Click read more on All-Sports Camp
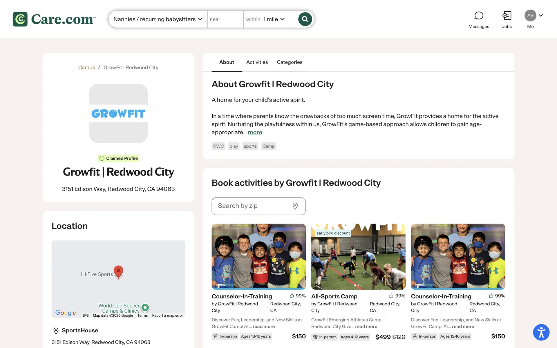 [366, 327]
